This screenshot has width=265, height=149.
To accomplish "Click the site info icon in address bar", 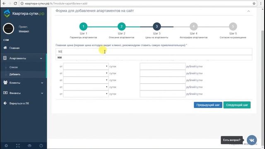I will 22,3.
